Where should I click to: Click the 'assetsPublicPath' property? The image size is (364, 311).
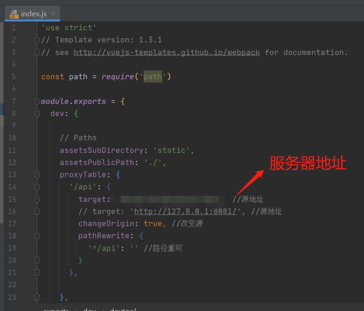(97, 162)
